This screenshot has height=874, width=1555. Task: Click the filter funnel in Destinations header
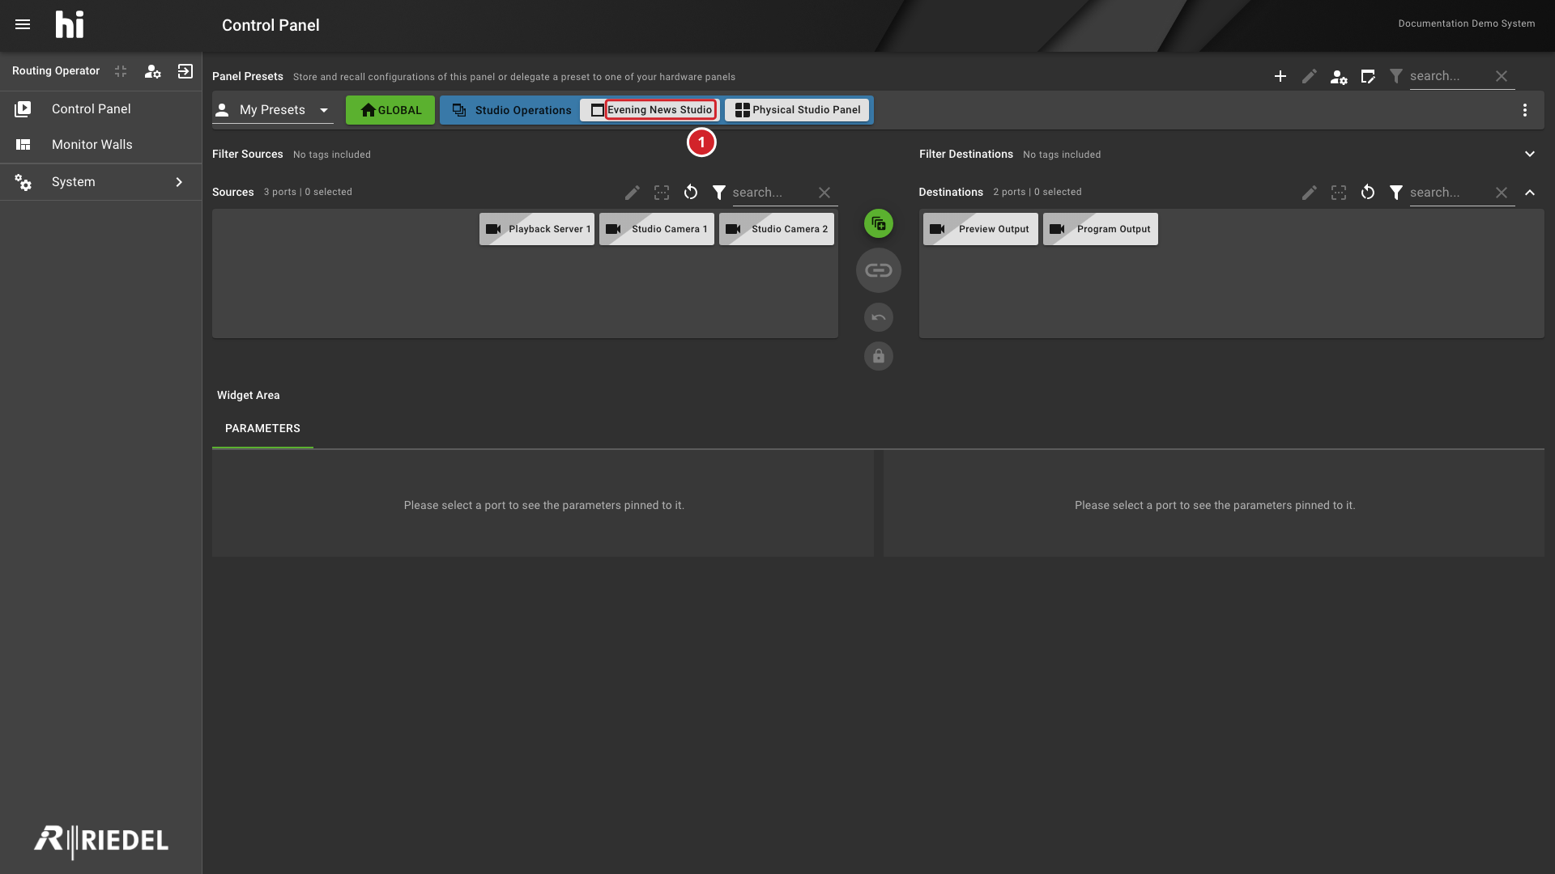click(x=1396, y=193)
